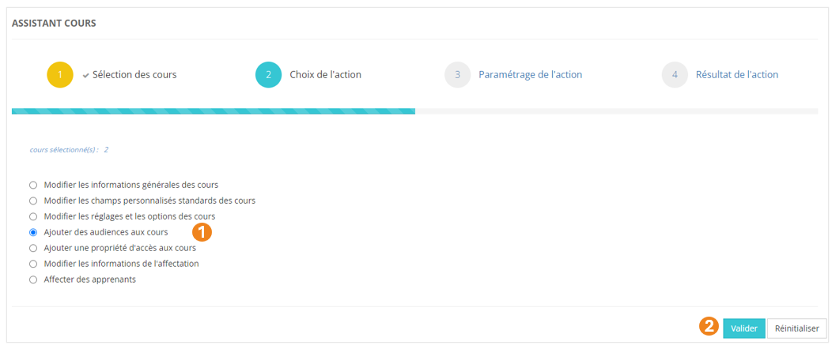Choose Modifier les réglages et les options

click(33, 216)
